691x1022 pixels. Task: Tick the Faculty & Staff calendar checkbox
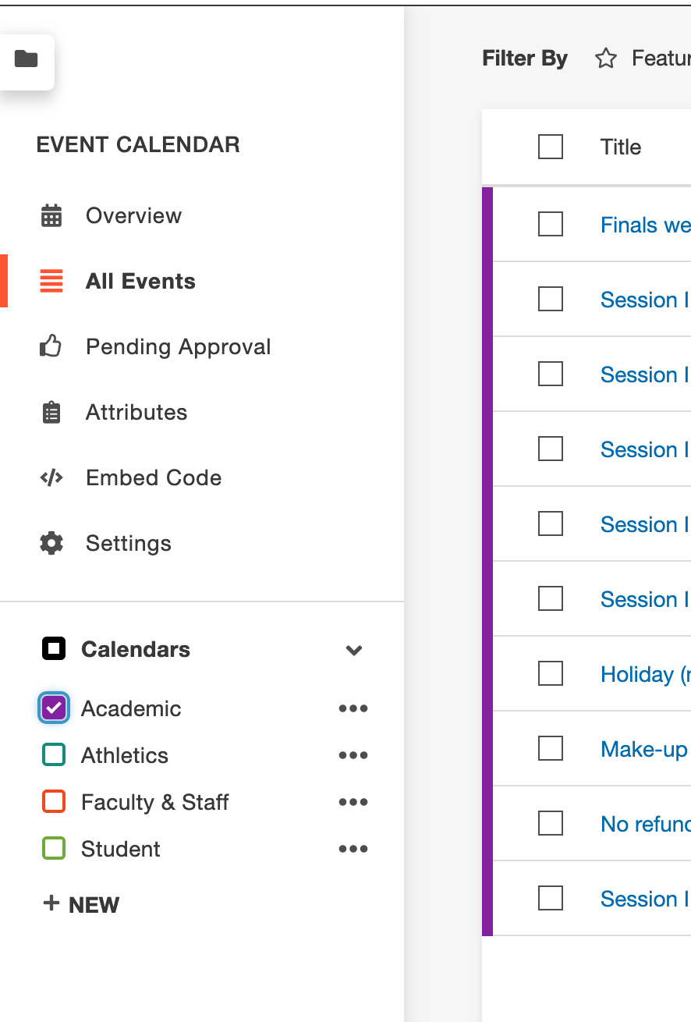click(54, 802)
